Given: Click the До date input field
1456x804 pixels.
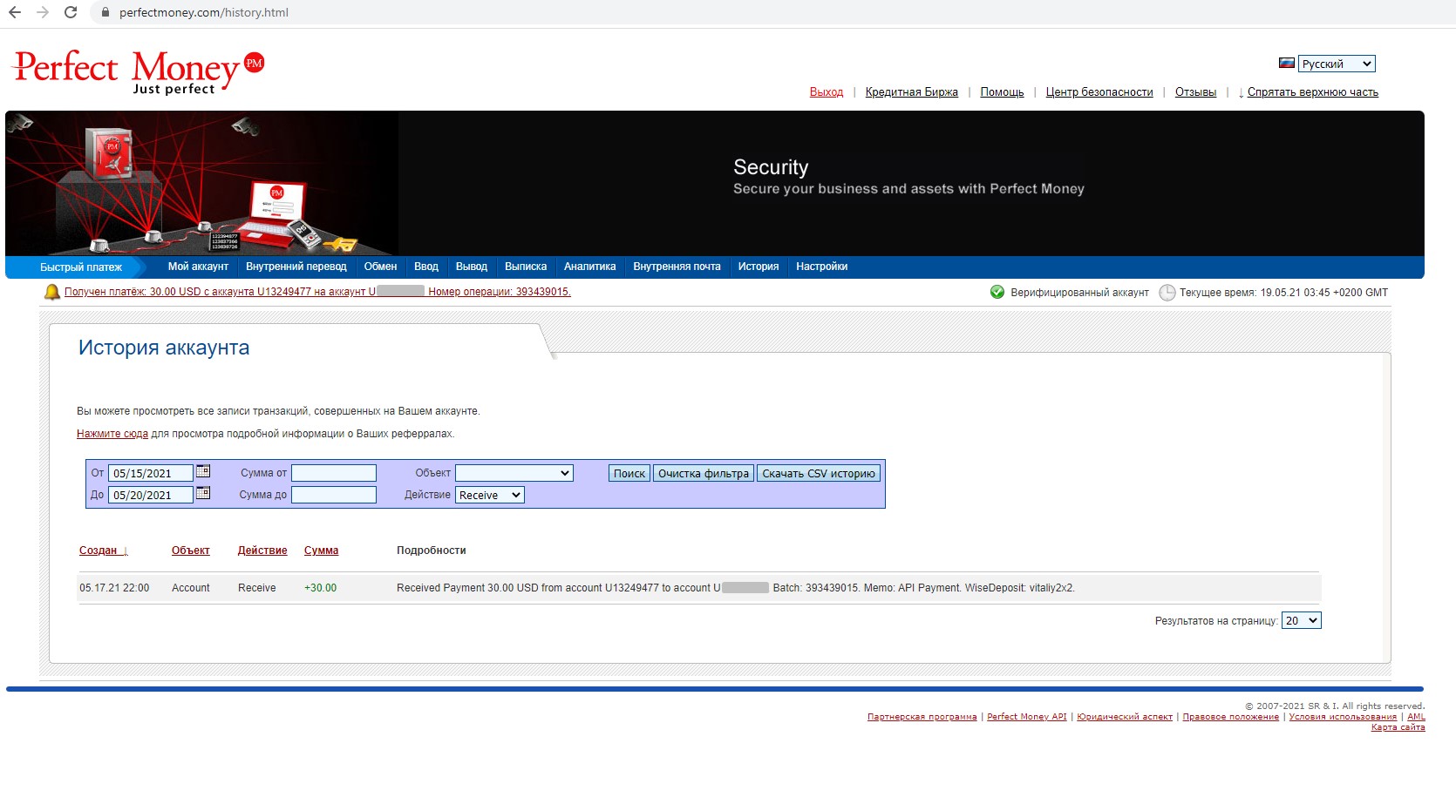Looking at the screenshot, I should tap(151, 495).
